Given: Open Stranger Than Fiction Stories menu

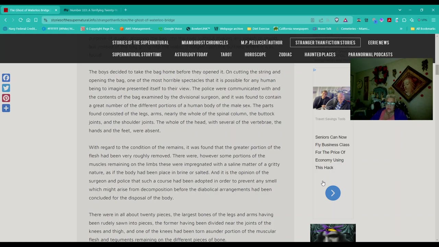Looking at the screenshot, I should [325, 43].
